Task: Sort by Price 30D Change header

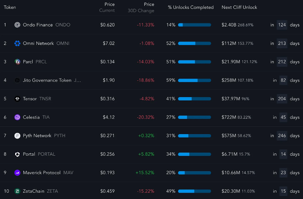Action: 141,7
